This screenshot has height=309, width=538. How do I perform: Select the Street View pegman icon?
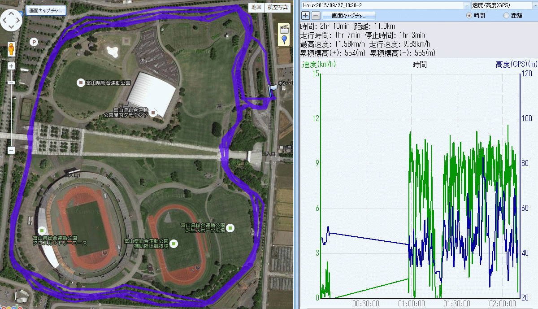tap(11, 49)
